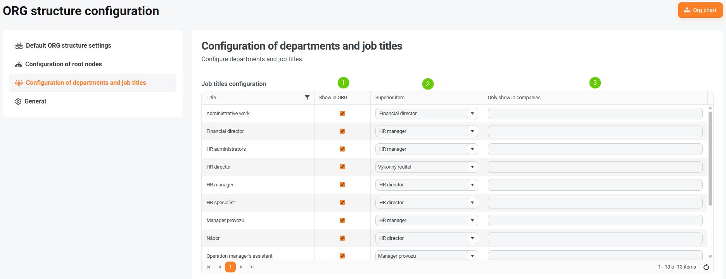Click the previous page arrow icon
Screen dimensions: 726x279
point(220,267)
